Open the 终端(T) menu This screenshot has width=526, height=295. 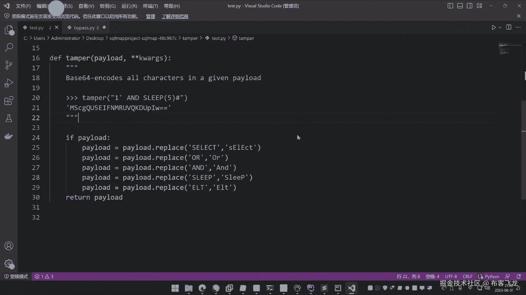[x=150, y=6]
